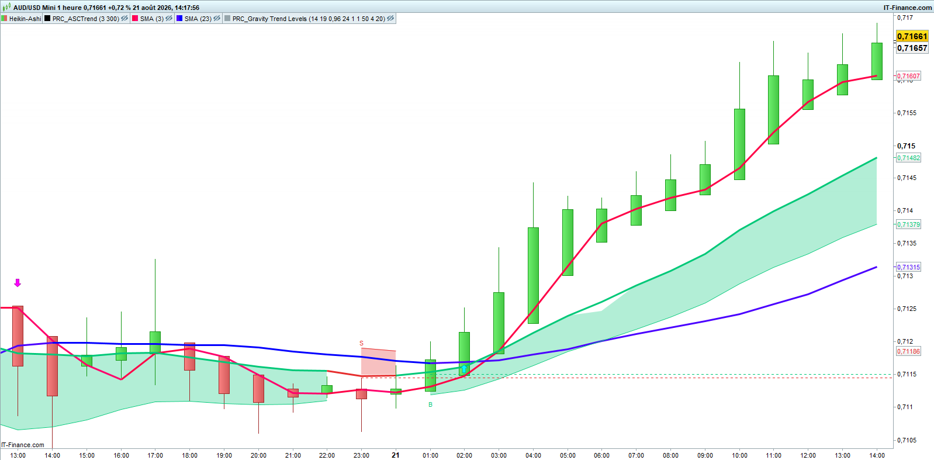Click the IT-Finance.com link in title bar
The height and width of the screenshot is (460, 934).
908,8
